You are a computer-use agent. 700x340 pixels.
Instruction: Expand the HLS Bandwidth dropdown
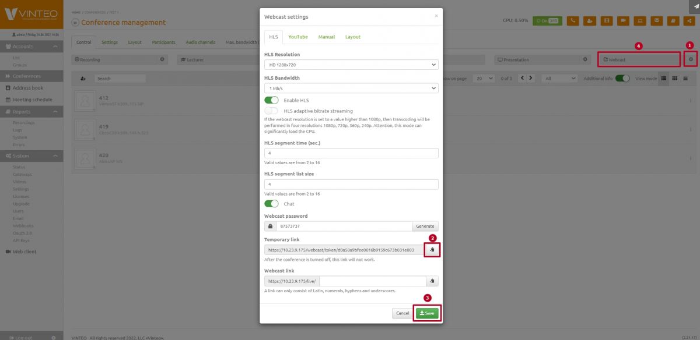coord(351,88)
